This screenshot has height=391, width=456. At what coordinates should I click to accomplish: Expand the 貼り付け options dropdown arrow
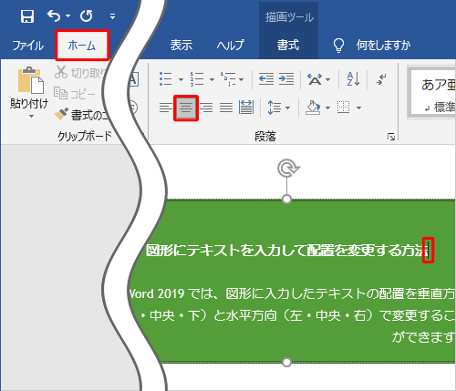click(31, 116)
